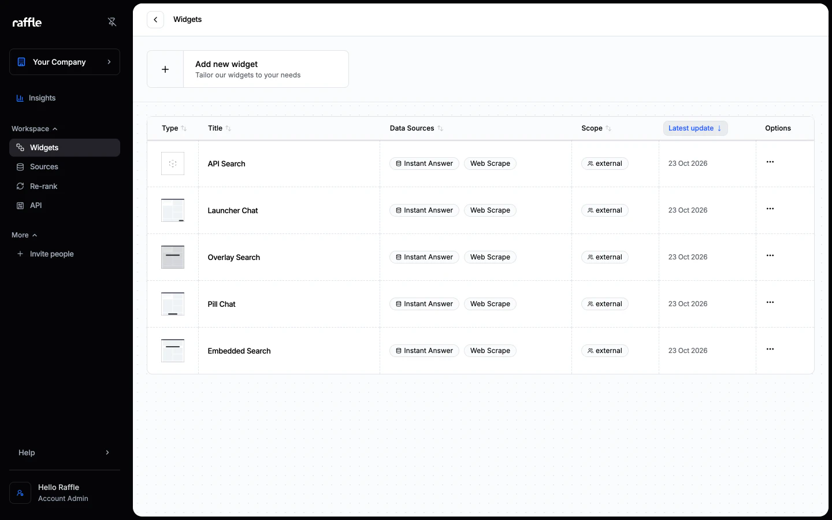Click the API Search widget type thumbnail

click(x=173, y=164)
